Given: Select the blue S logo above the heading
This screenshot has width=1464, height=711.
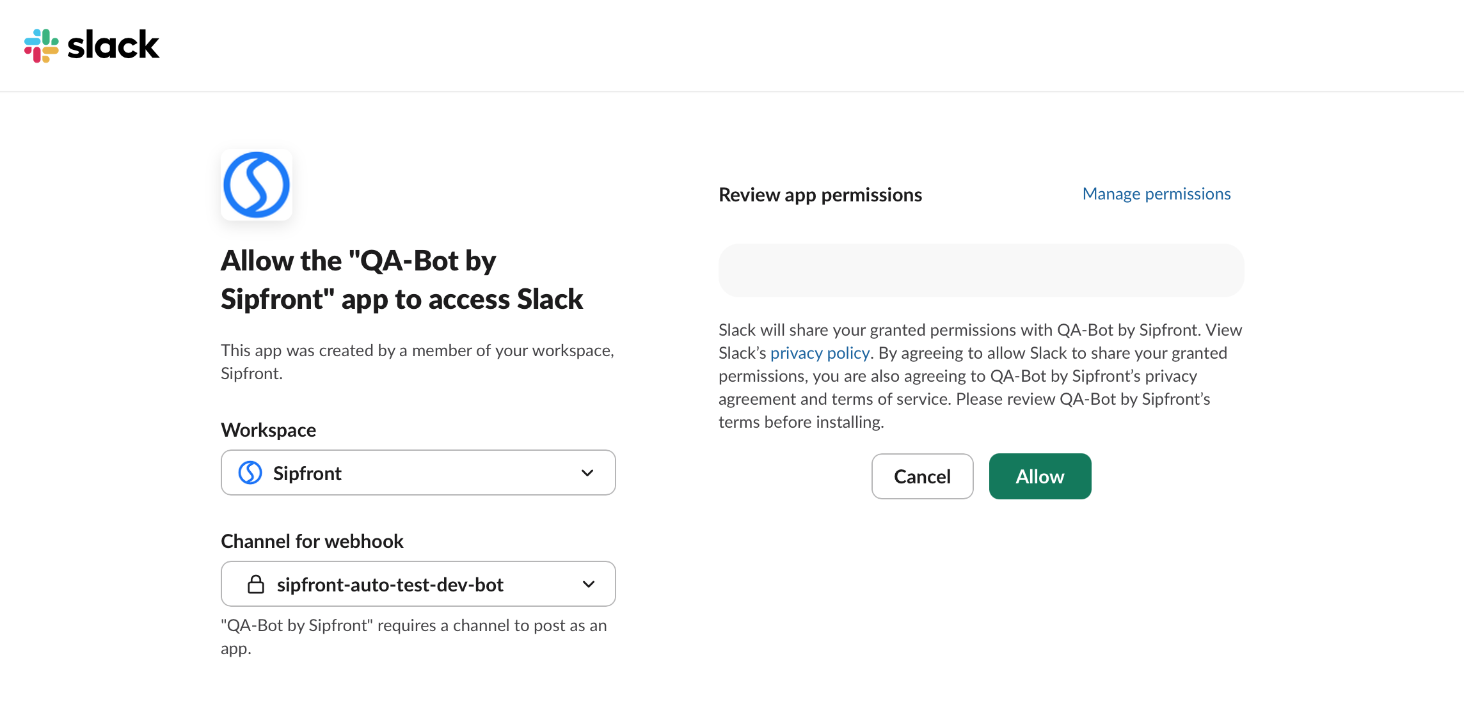Looking at the screenshot, I should coord(256,184).
